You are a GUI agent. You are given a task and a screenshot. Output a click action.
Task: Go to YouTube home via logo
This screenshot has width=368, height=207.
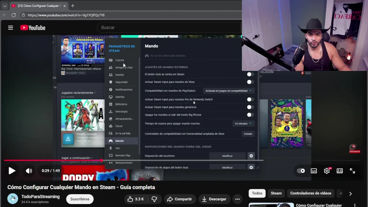click(33, 28)
